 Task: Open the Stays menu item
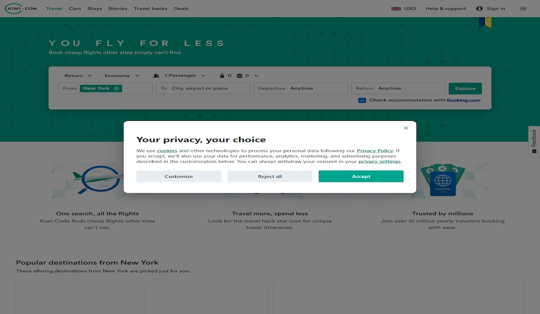[95, 8]
